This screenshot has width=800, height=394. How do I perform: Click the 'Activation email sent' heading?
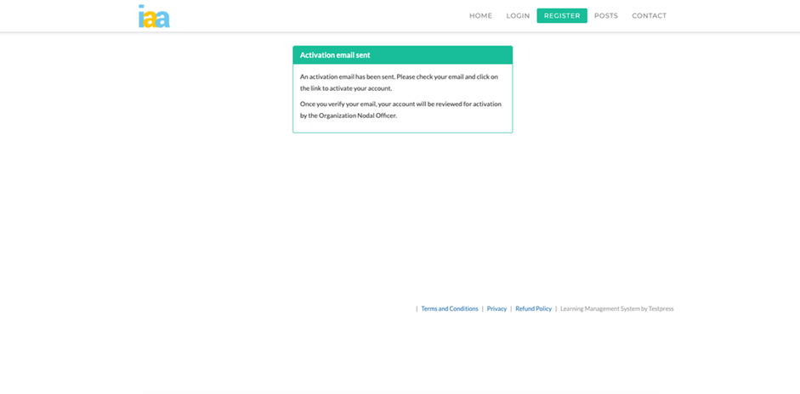[335, 55]
